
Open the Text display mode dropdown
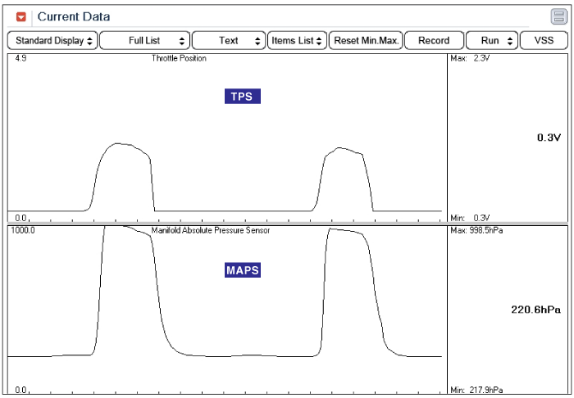pyautogui.click(x=229, y=41)
